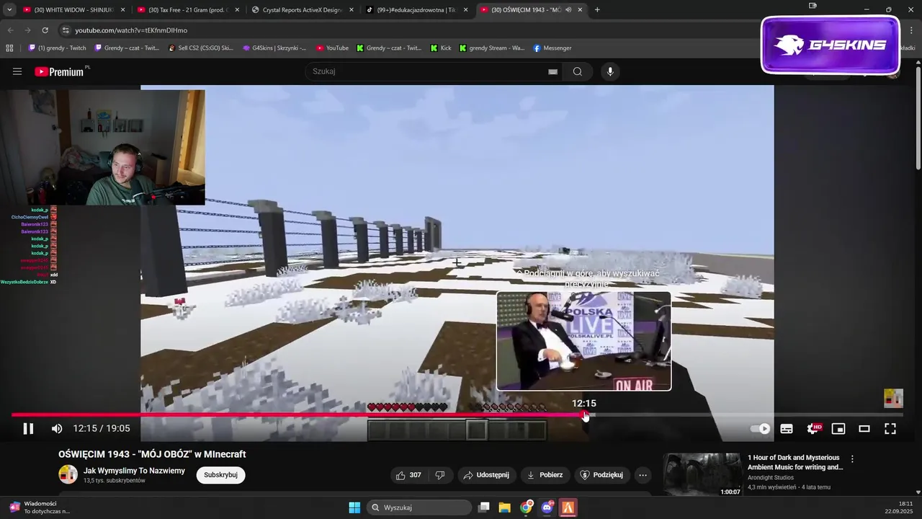
Task: Open the Arondight Studios channel link
Action: pyautogui.click(x=771, y=477)
